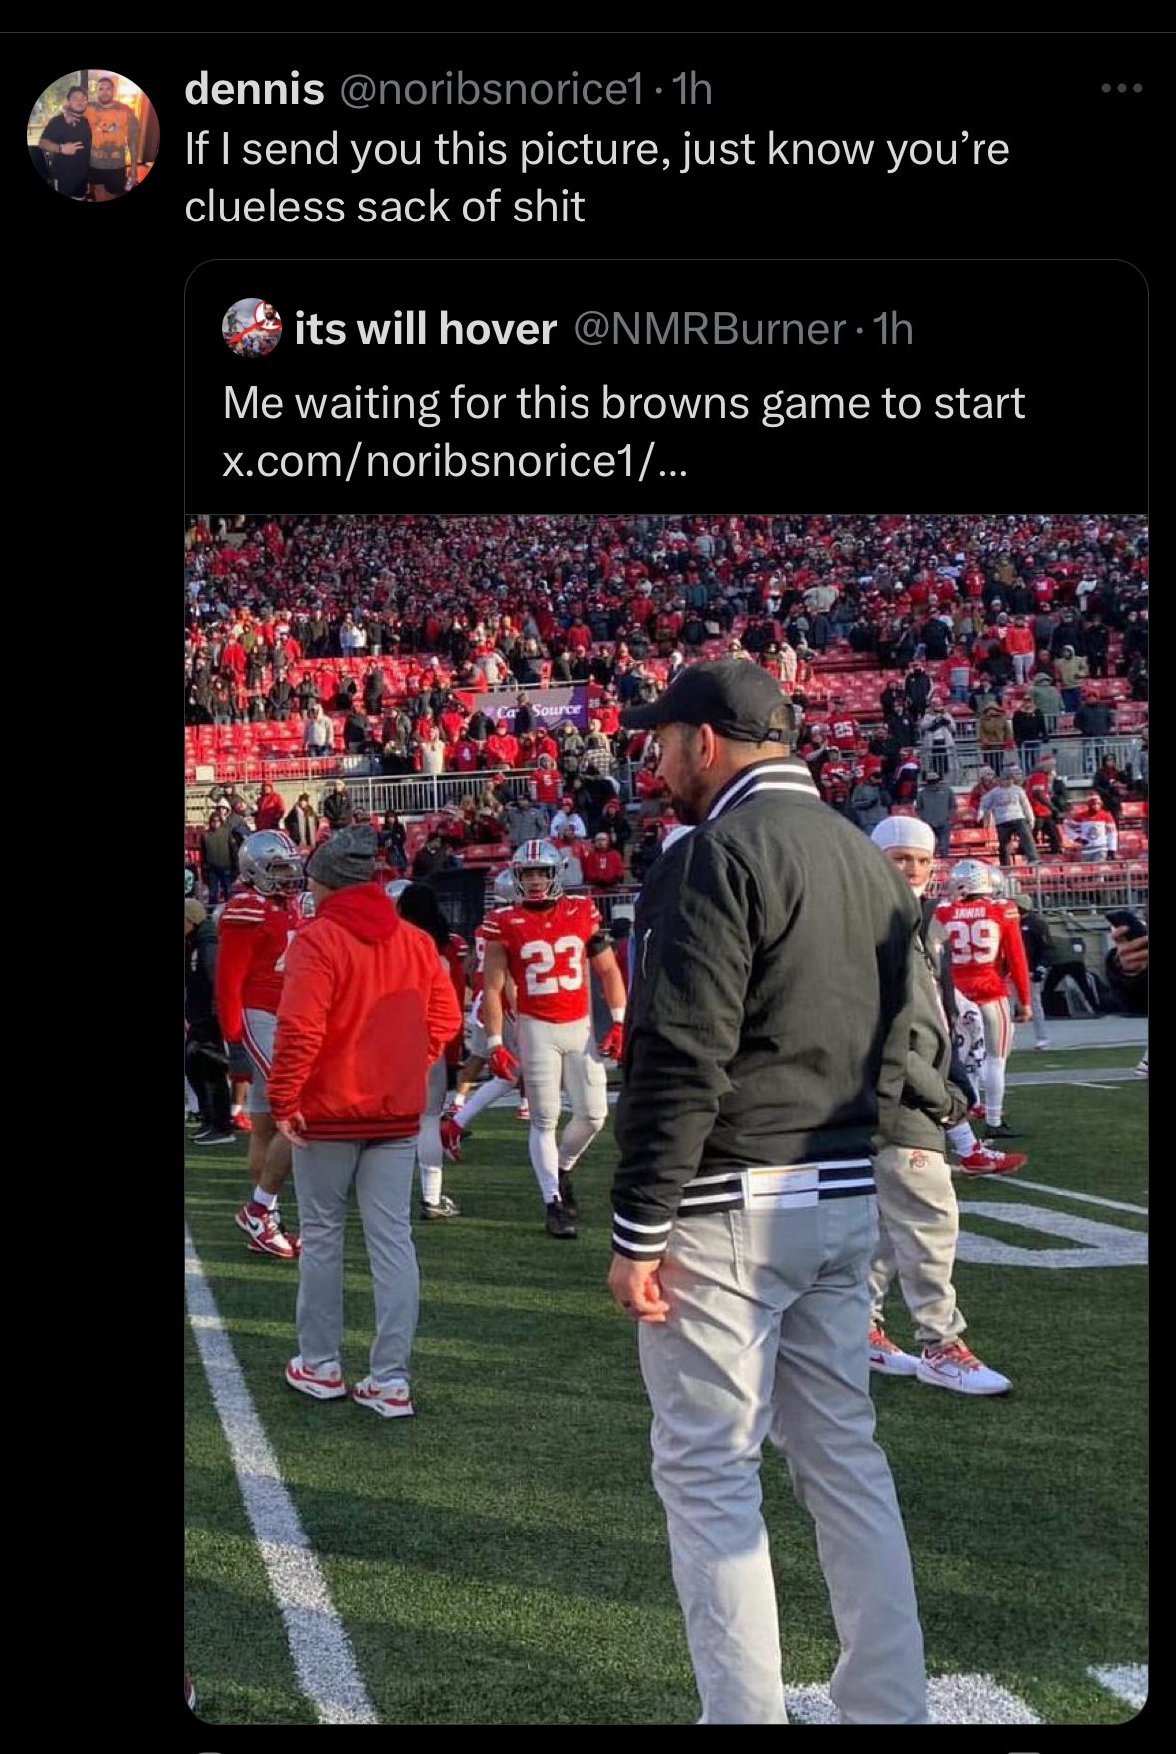Open the display name 'dennis' profile
Image resolution: width=1176 pixels, height=1754 pixels.
coord(254,90)
